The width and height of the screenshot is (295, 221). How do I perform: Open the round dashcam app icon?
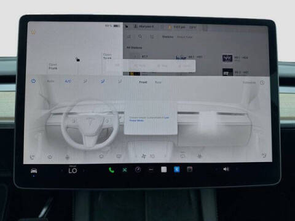tap(138, 169)
